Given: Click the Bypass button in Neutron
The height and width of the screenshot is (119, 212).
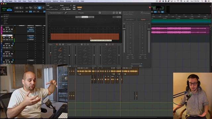Looking at the screenshot, I should coord(143,20).
